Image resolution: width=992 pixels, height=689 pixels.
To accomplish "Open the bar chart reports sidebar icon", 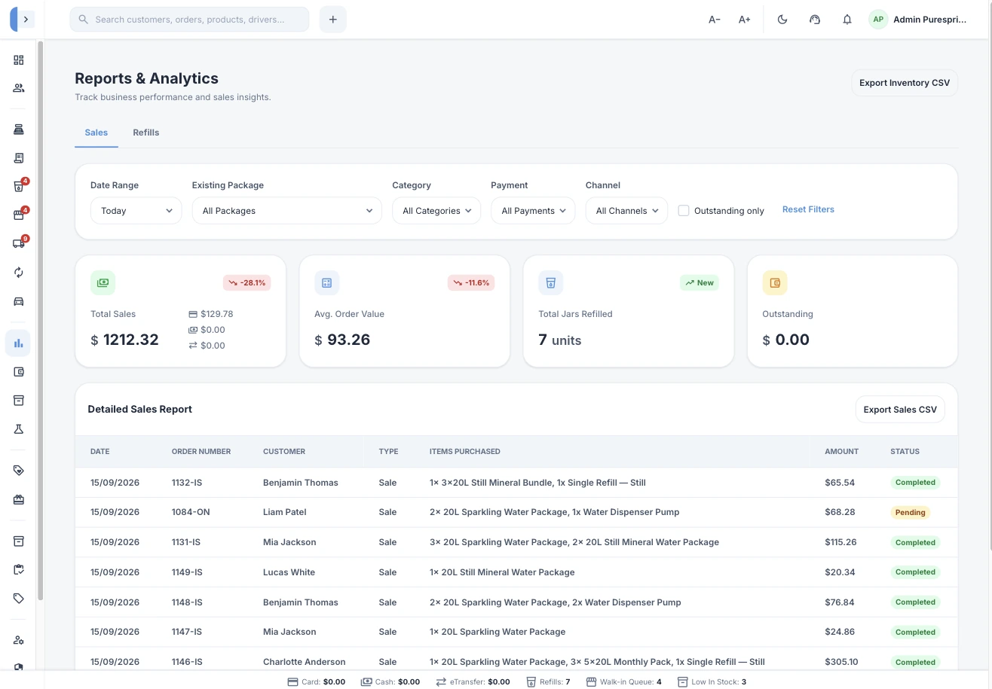I will pyautogui.click(x=18, y=343).
